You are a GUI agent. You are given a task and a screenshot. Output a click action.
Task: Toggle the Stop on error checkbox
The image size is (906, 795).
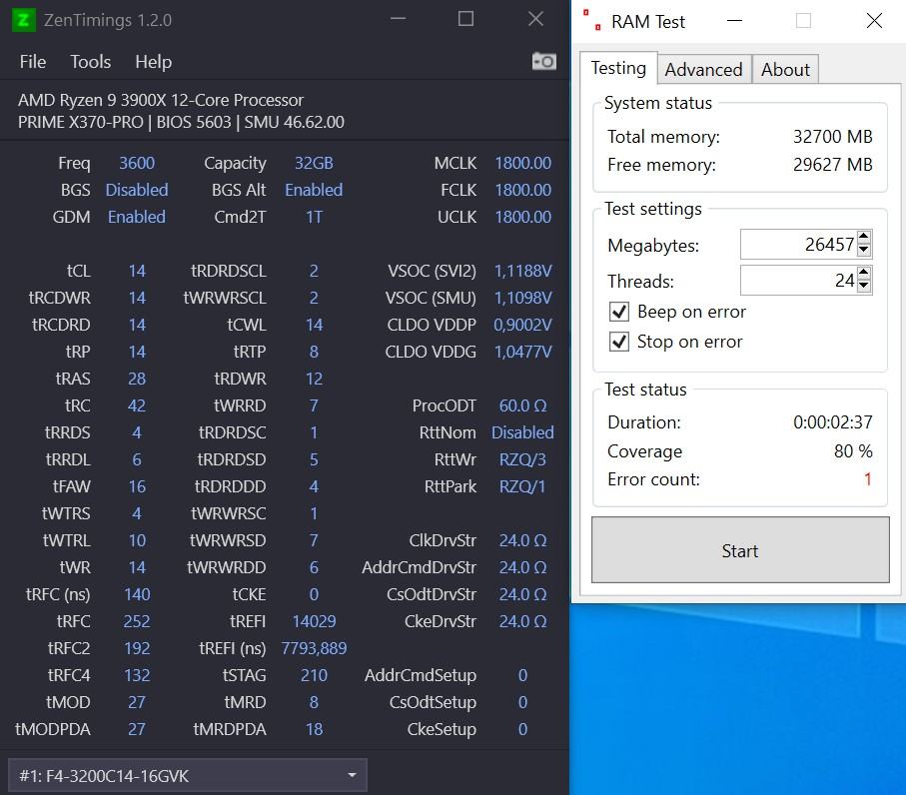619,342
